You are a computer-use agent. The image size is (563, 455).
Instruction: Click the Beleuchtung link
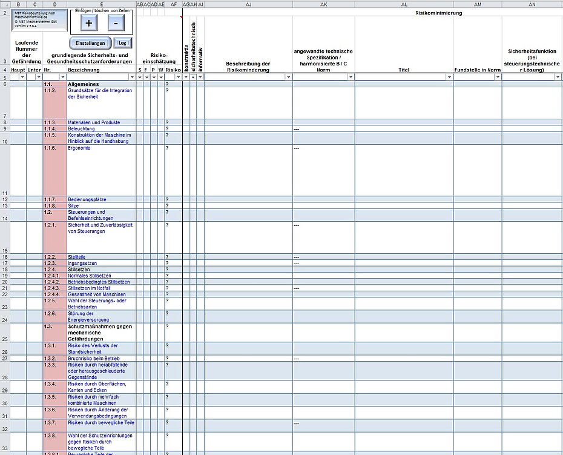point(82,128)
